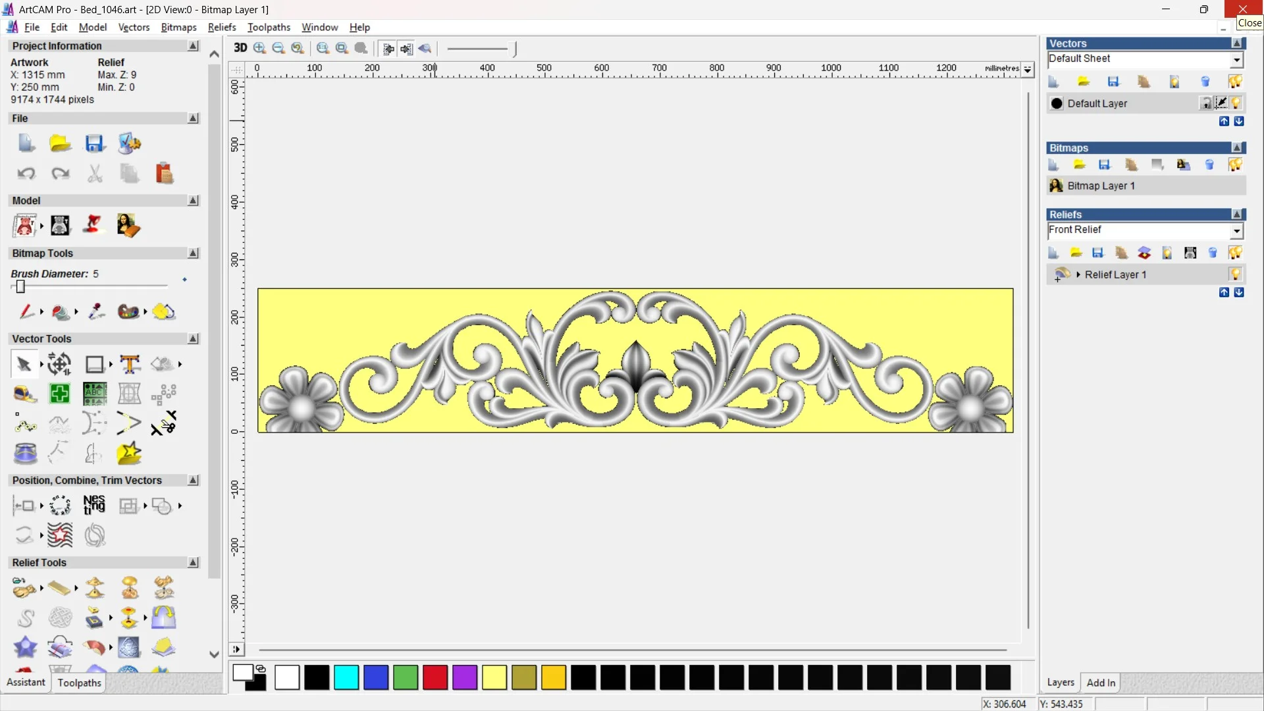Open the Add In tab
1264x711 pixels.
(x=1101, y=683)
